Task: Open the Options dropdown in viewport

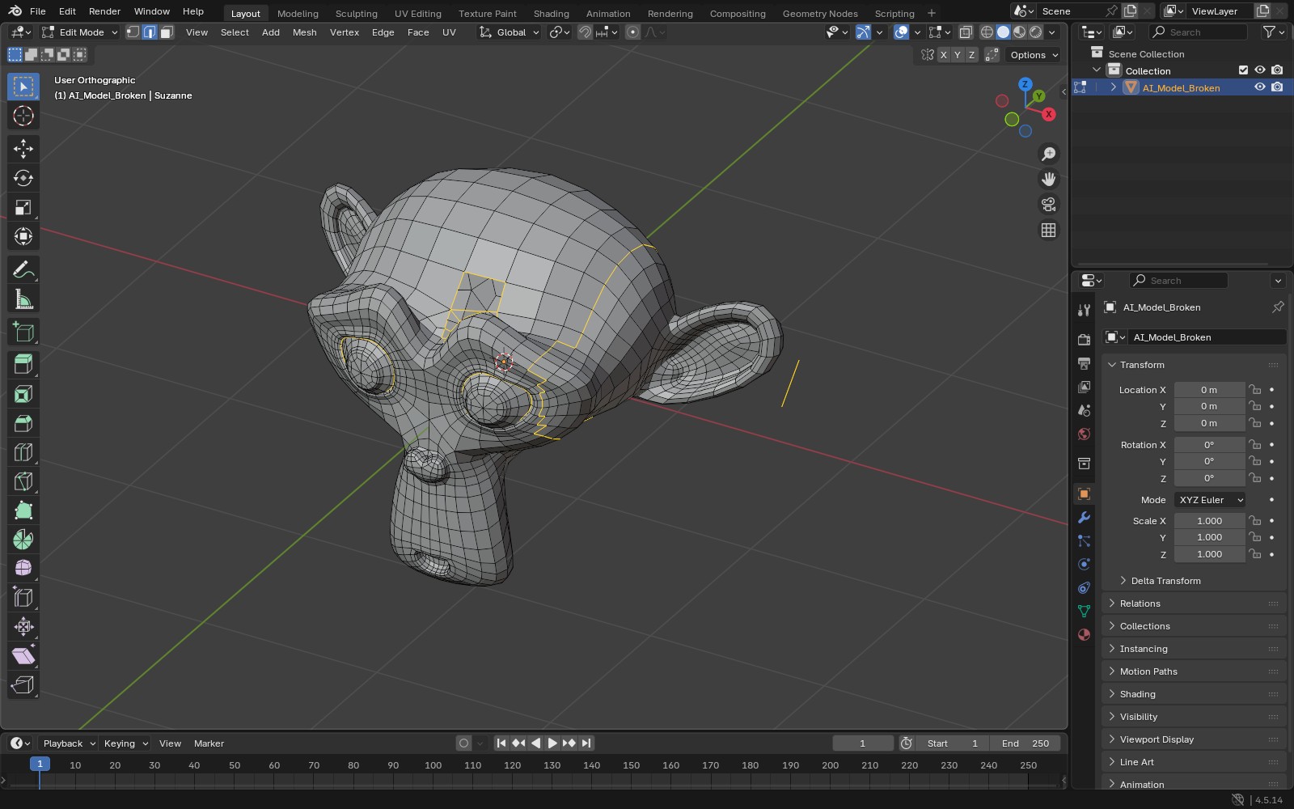Action: [x=1034, y=55]
